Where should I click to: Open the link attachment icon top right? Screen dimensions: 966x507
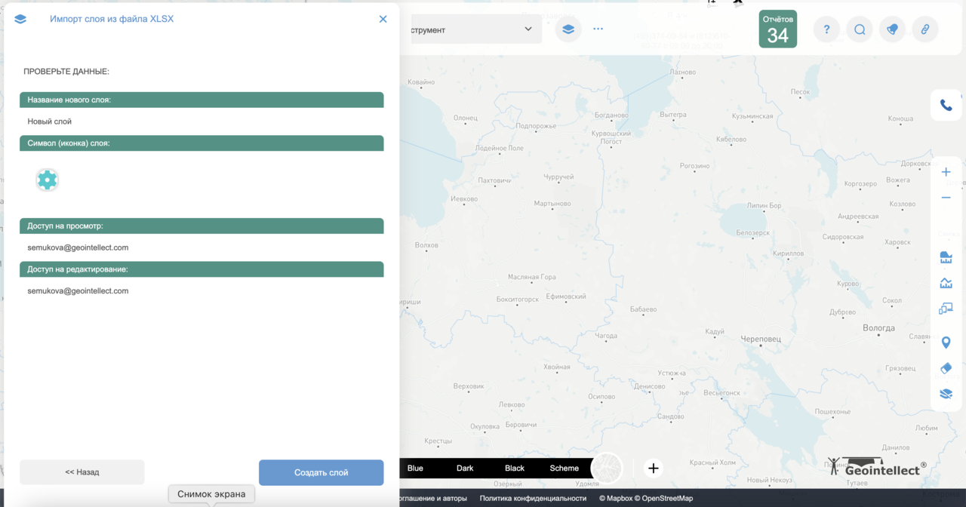pos(925,29)
